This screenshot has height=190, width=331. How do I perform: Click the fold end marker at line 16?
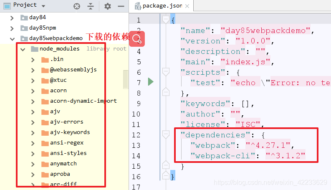pyautogui.click(x=166, y=175)
